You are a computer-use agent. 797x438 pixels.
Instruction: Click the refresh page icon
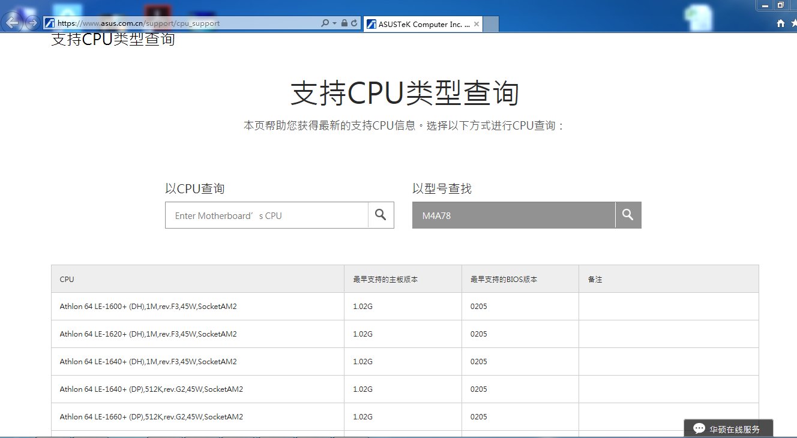(353, 23)
